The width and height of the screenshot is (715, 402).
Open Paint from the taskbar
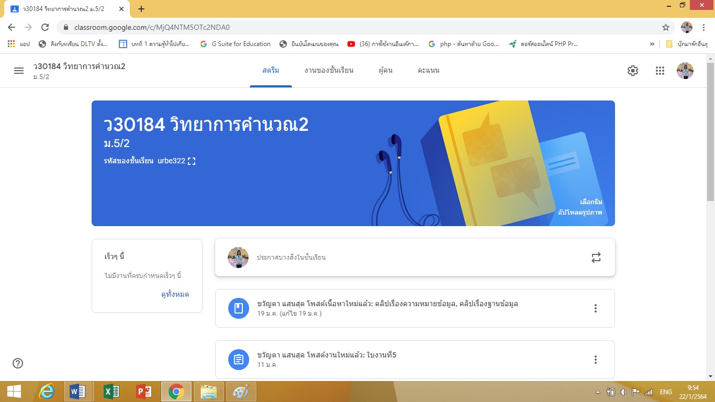(x=241, y=392)
